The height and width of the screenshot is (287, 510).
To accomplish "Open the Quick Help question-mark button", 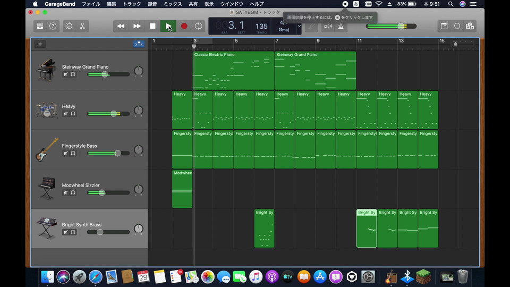I will coord(53,26).
